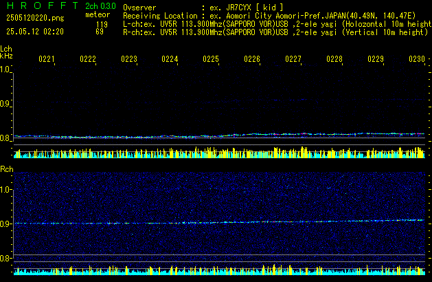432x282 pixels.
Task: Click the Rch signal level bar graph
Action: [219, 270]
